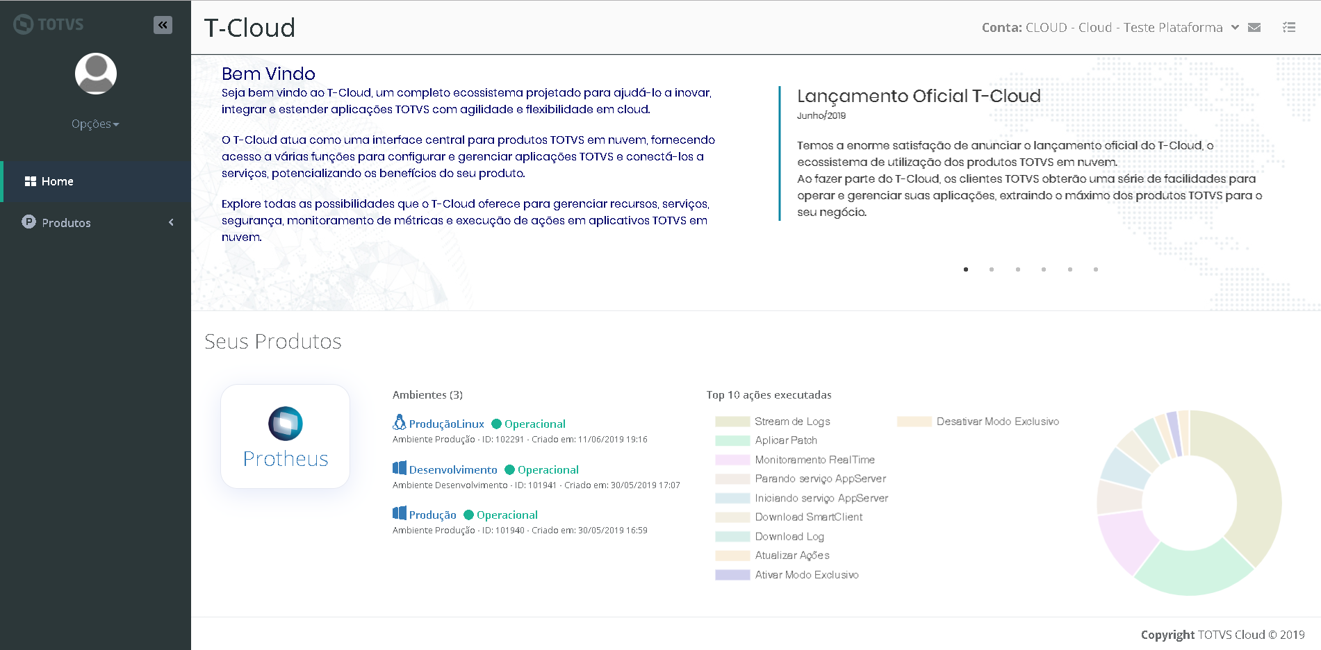Toggle Iniciando serviço AppServer legend swatch
Viewport: 1321px width, 650px height.
[732, 498]
